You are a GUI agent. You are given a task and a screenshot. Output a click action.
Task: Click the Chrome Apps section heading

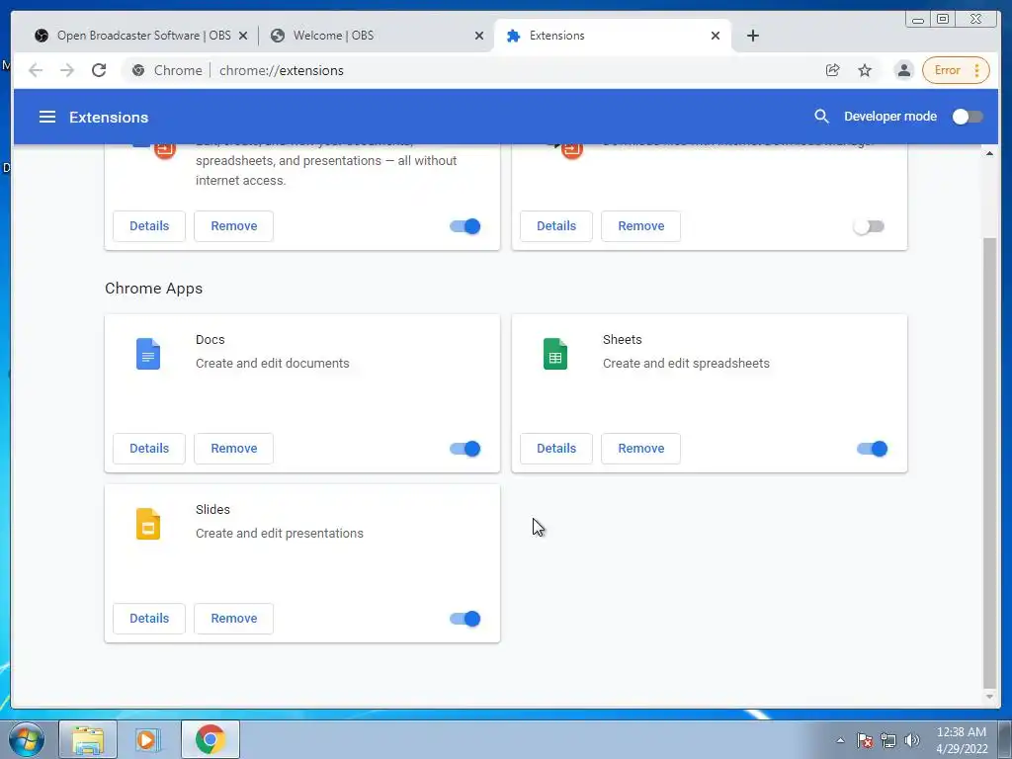tap(153, 289)
